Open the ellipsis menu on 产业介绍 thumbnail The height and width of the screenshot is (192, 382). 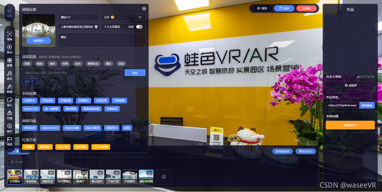tap(117, 173)
